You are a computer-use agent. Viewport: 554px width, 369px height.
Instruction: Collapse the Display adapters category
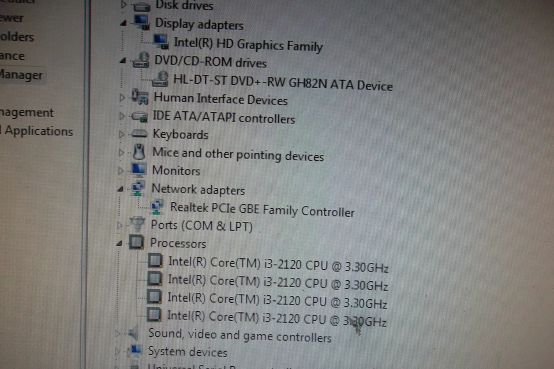pyautogui.click(x=122, y=23)
